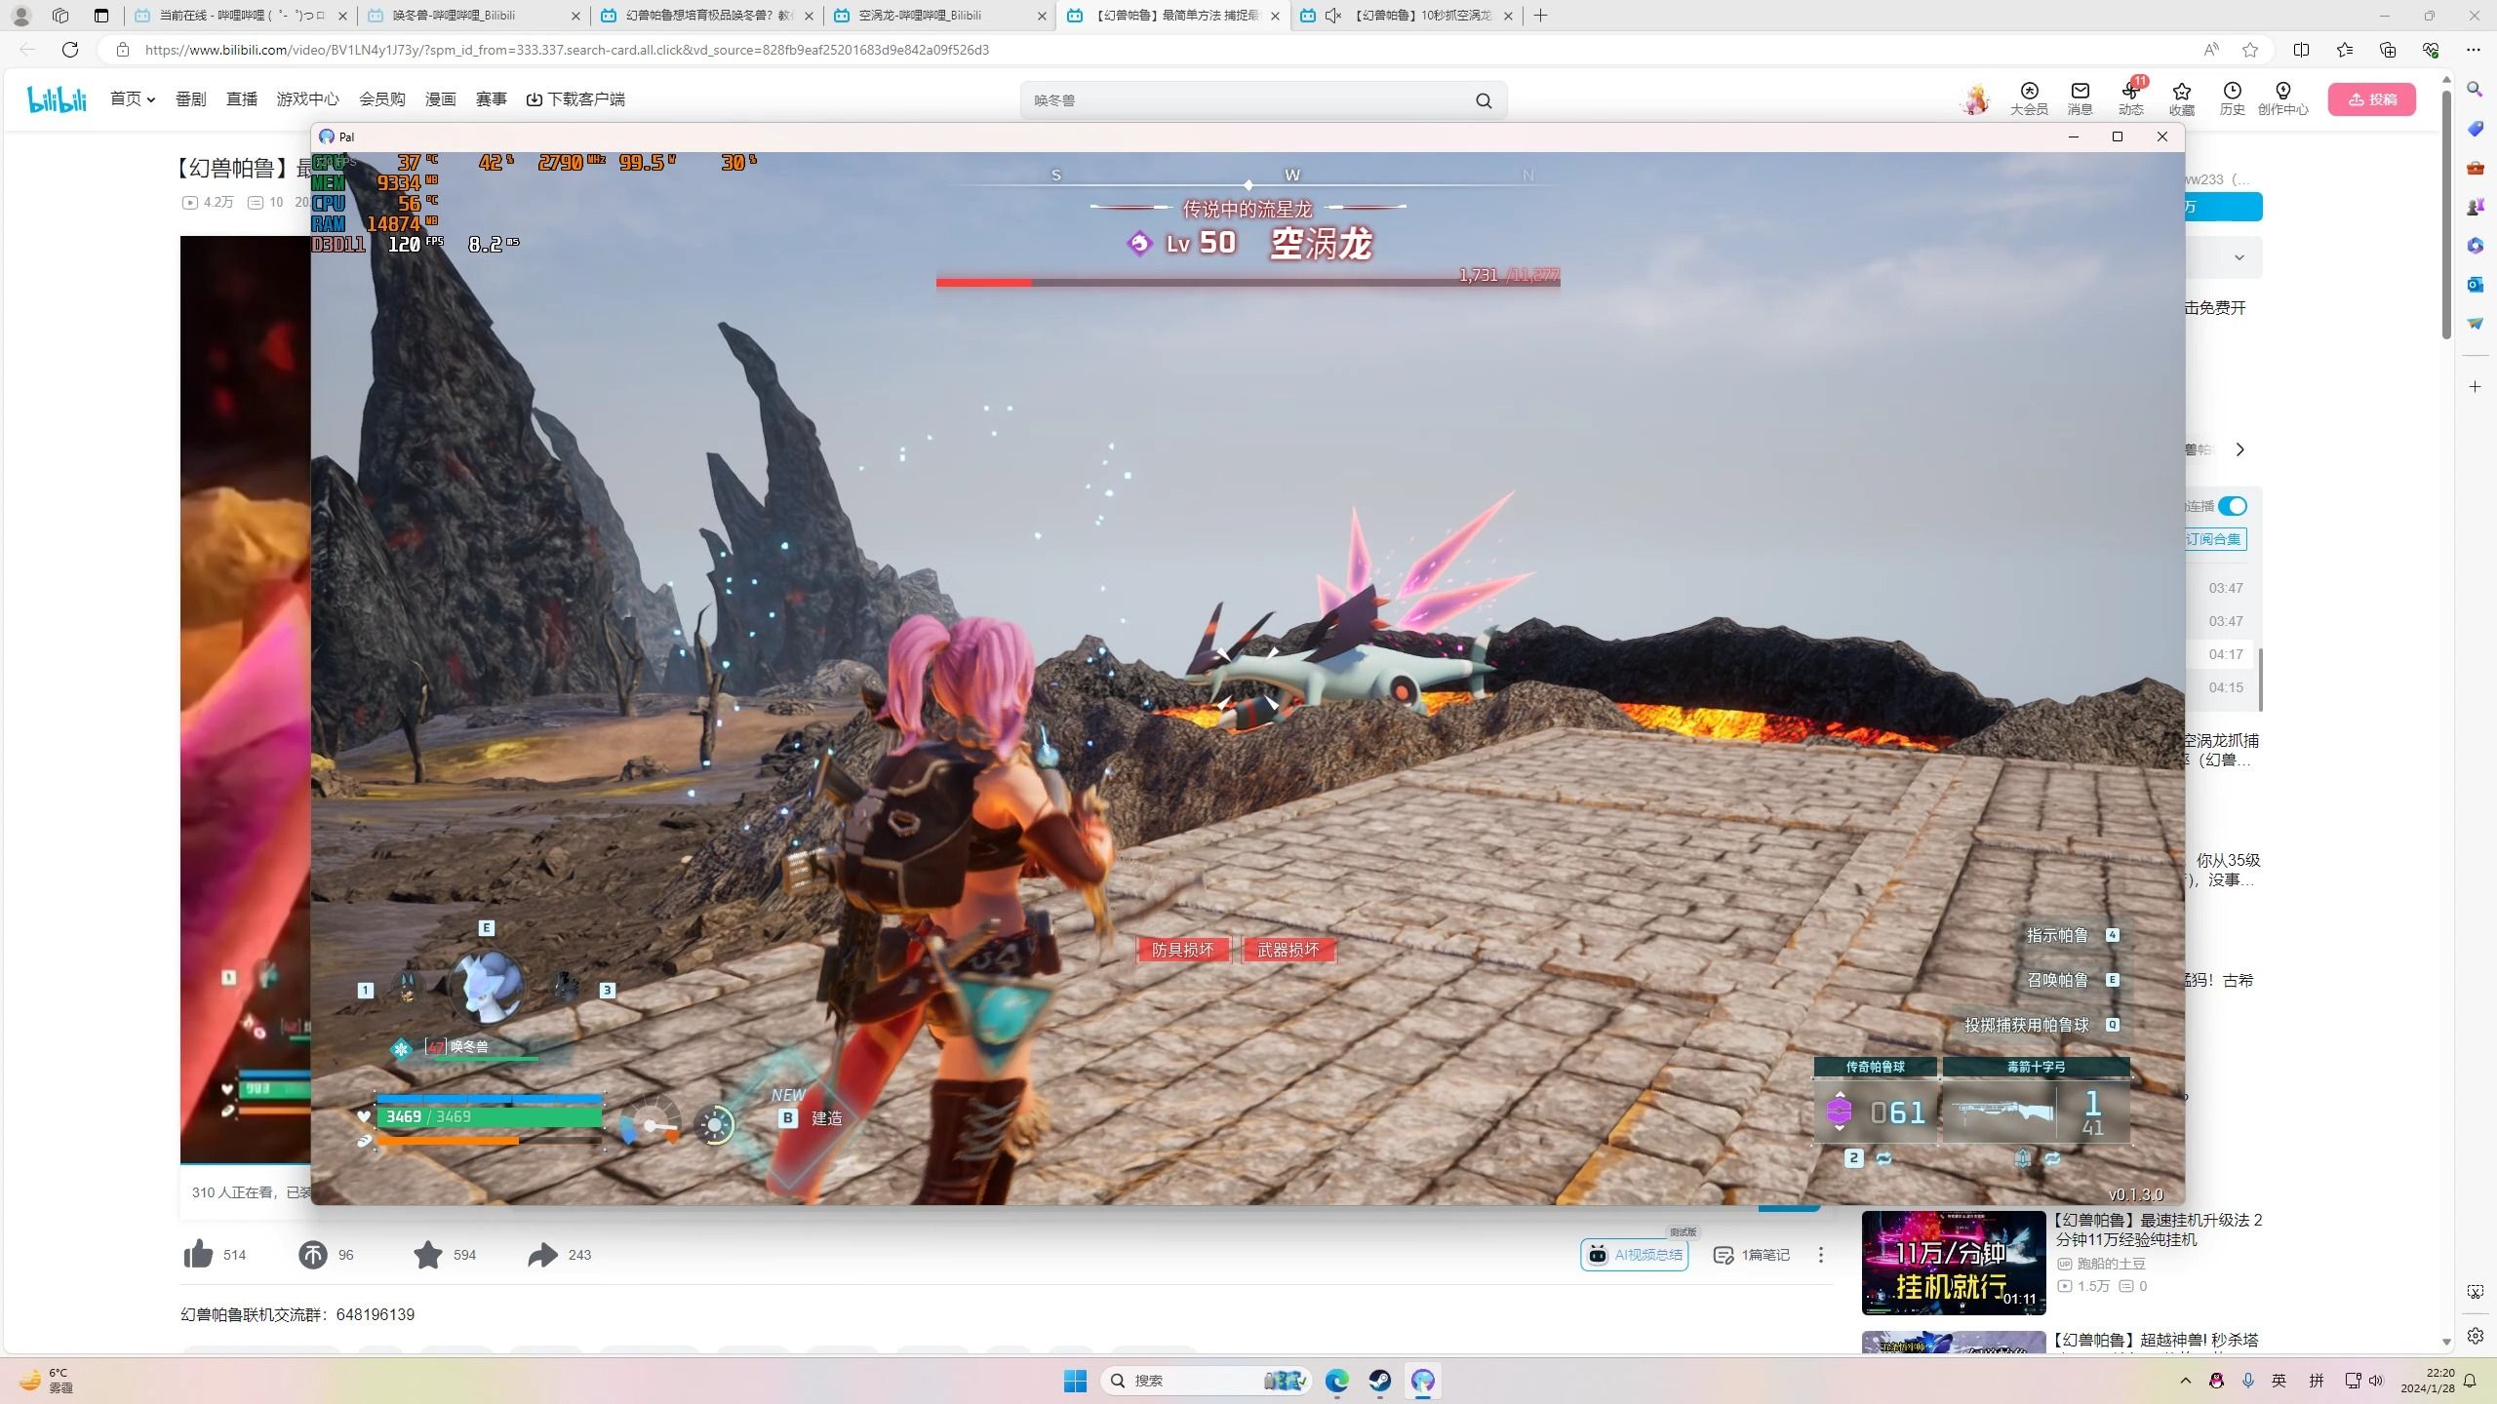The height and width of the screenshot is (1404, 2497).
Task: Click the right arrow next to collection title
Action: 2240,449
